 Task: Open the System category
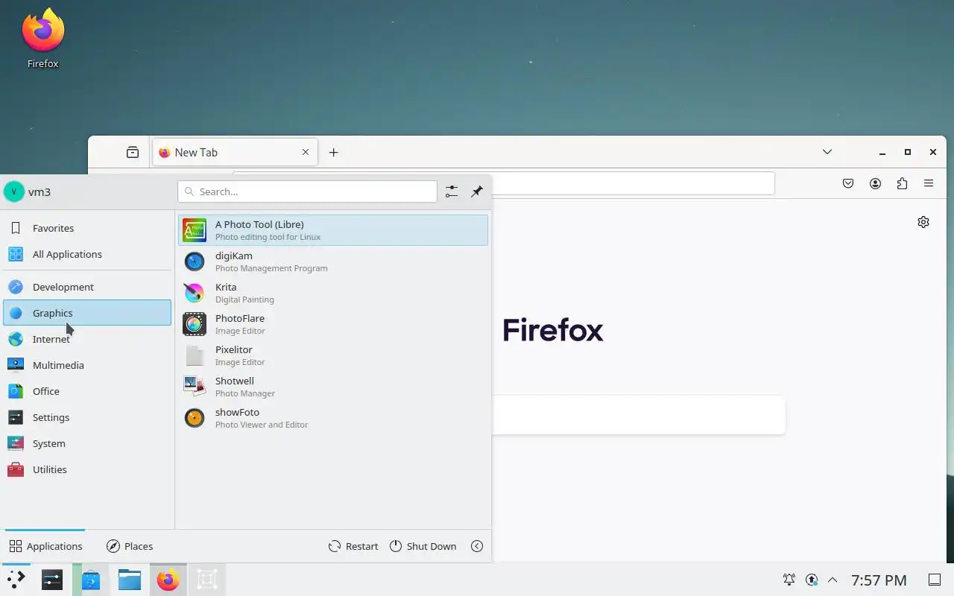click(87, 443)
